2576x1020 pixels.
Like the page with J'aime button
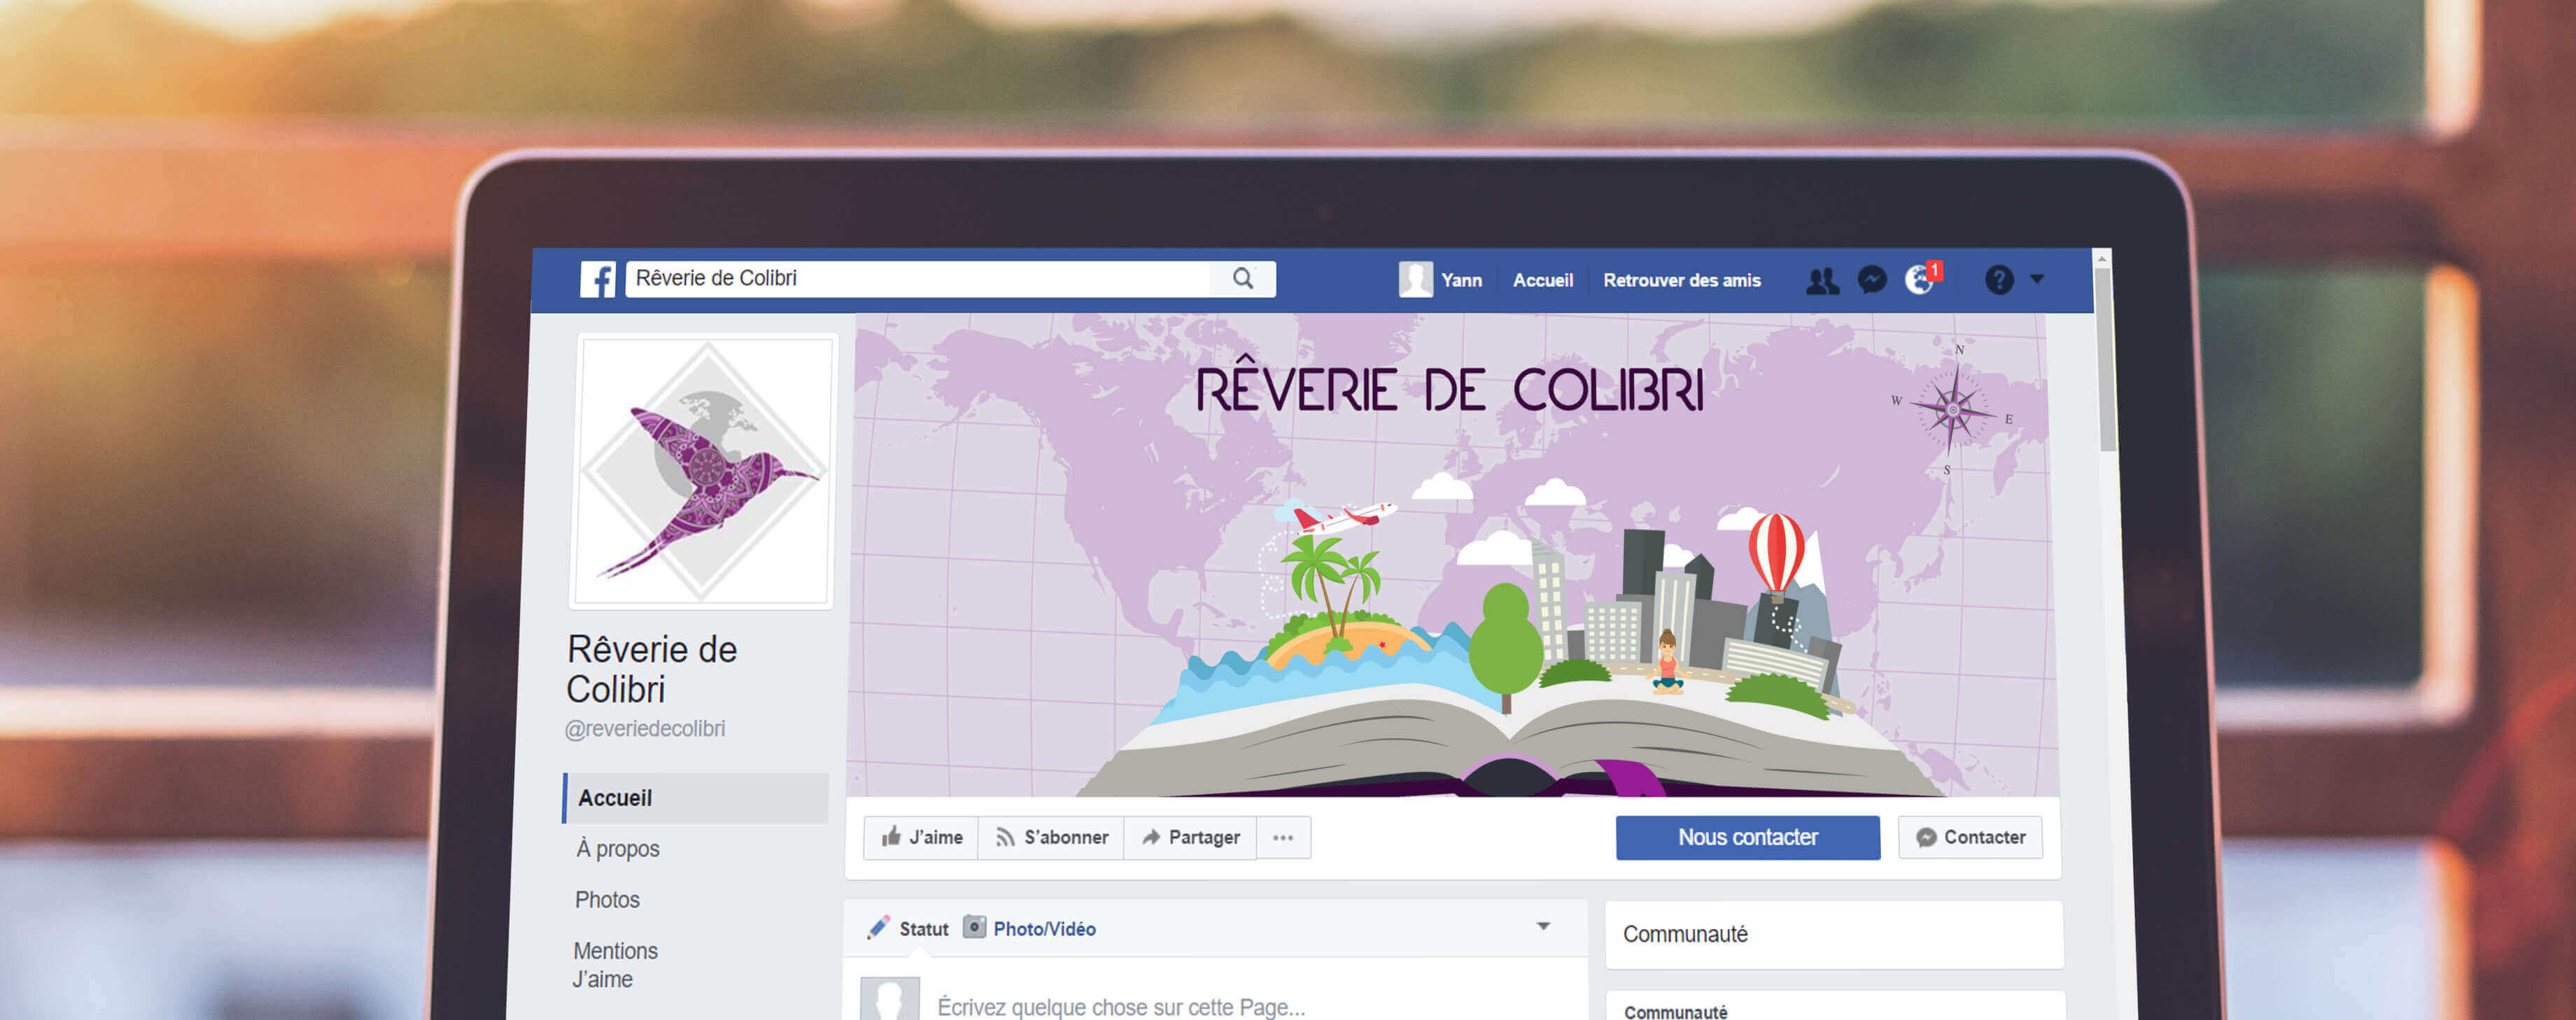[x=921, y=838]
